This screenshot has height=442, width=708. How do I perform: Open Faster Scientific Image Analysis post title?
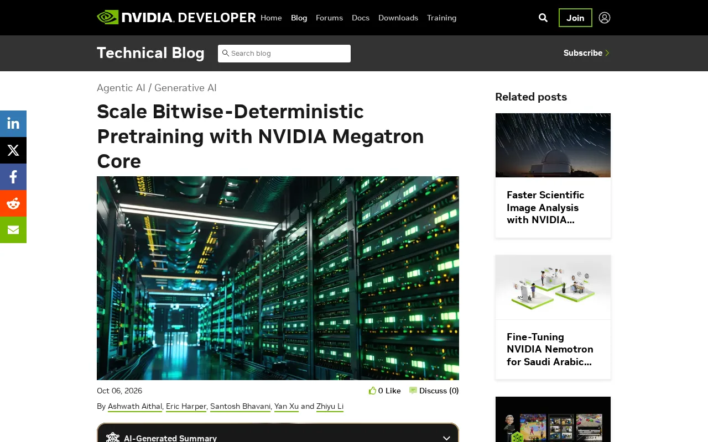pyautogui.click(x=545, y=207)
